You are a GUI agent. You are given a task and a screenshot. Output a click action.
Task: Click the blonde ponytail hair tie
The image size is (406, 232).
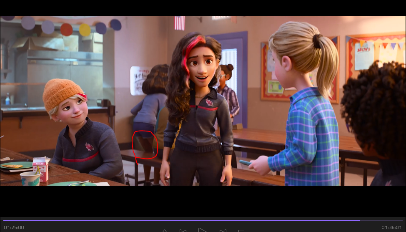coord(318,41)
